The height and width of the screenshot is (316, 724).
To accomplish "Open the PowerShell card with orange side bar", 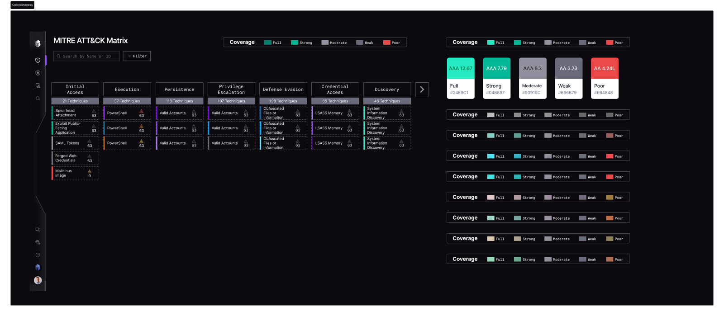I will pos(127,143).
